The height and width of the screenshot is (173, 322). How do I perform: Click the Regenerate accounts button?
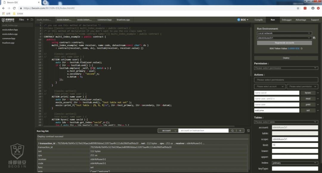coord(284,43)
